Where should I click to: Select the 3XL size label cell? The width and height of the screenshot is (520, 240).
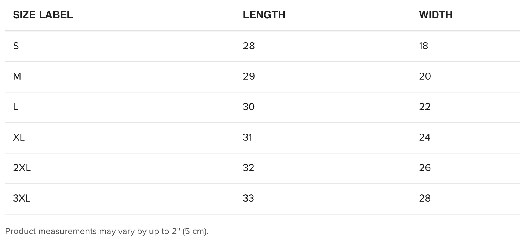coord(22,198)
